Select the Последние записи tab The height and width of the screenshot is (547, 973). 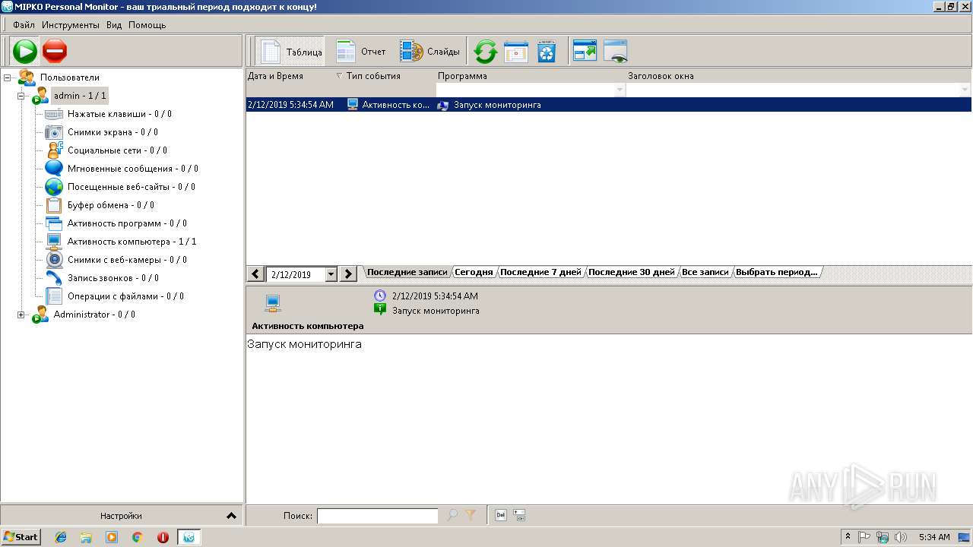(x=407, y=272)
